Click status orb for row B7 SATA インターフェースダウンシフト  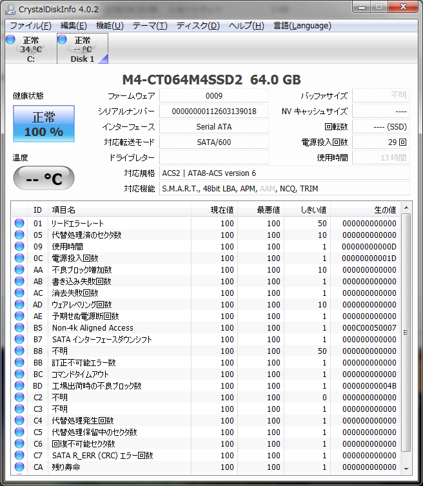pyautogui.click(x=19, y=339)
